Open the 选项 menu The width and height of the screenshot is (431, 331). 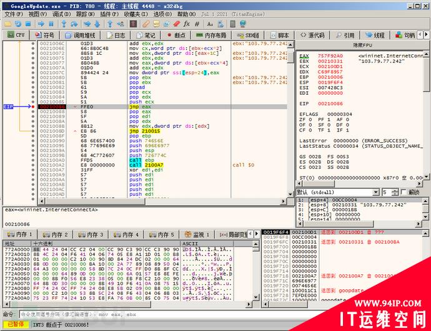(x=162, y=14)
